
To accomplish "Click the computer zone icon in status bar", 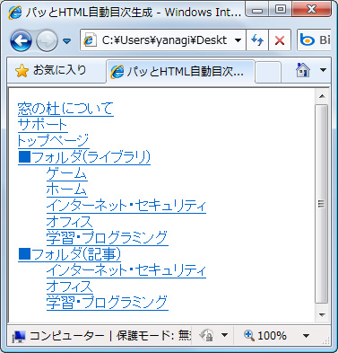I will (19, 336).
